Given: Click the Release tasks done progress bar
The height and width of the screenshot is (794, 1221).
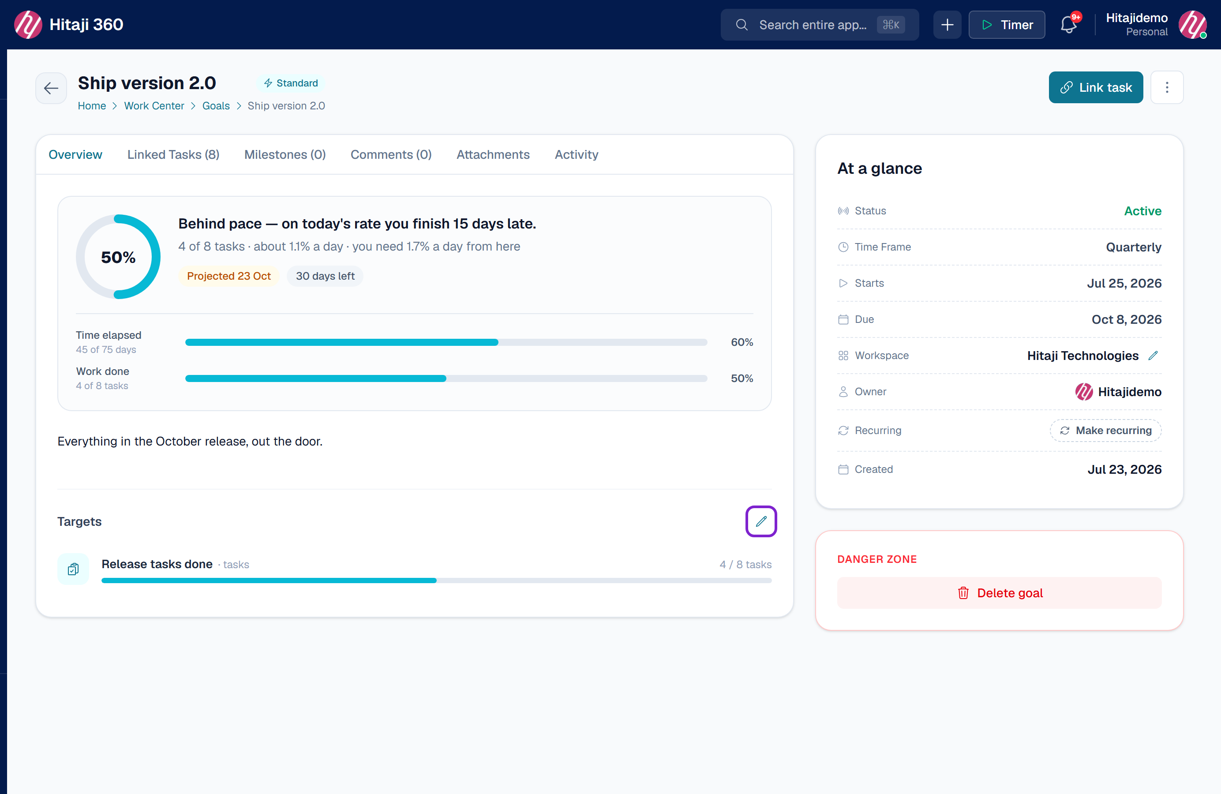Looking at the screenshot, I should [x=436, y=581].
